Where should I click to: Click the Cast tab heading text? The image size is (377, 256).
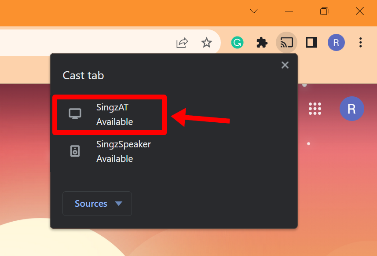[x=83, y=76]
